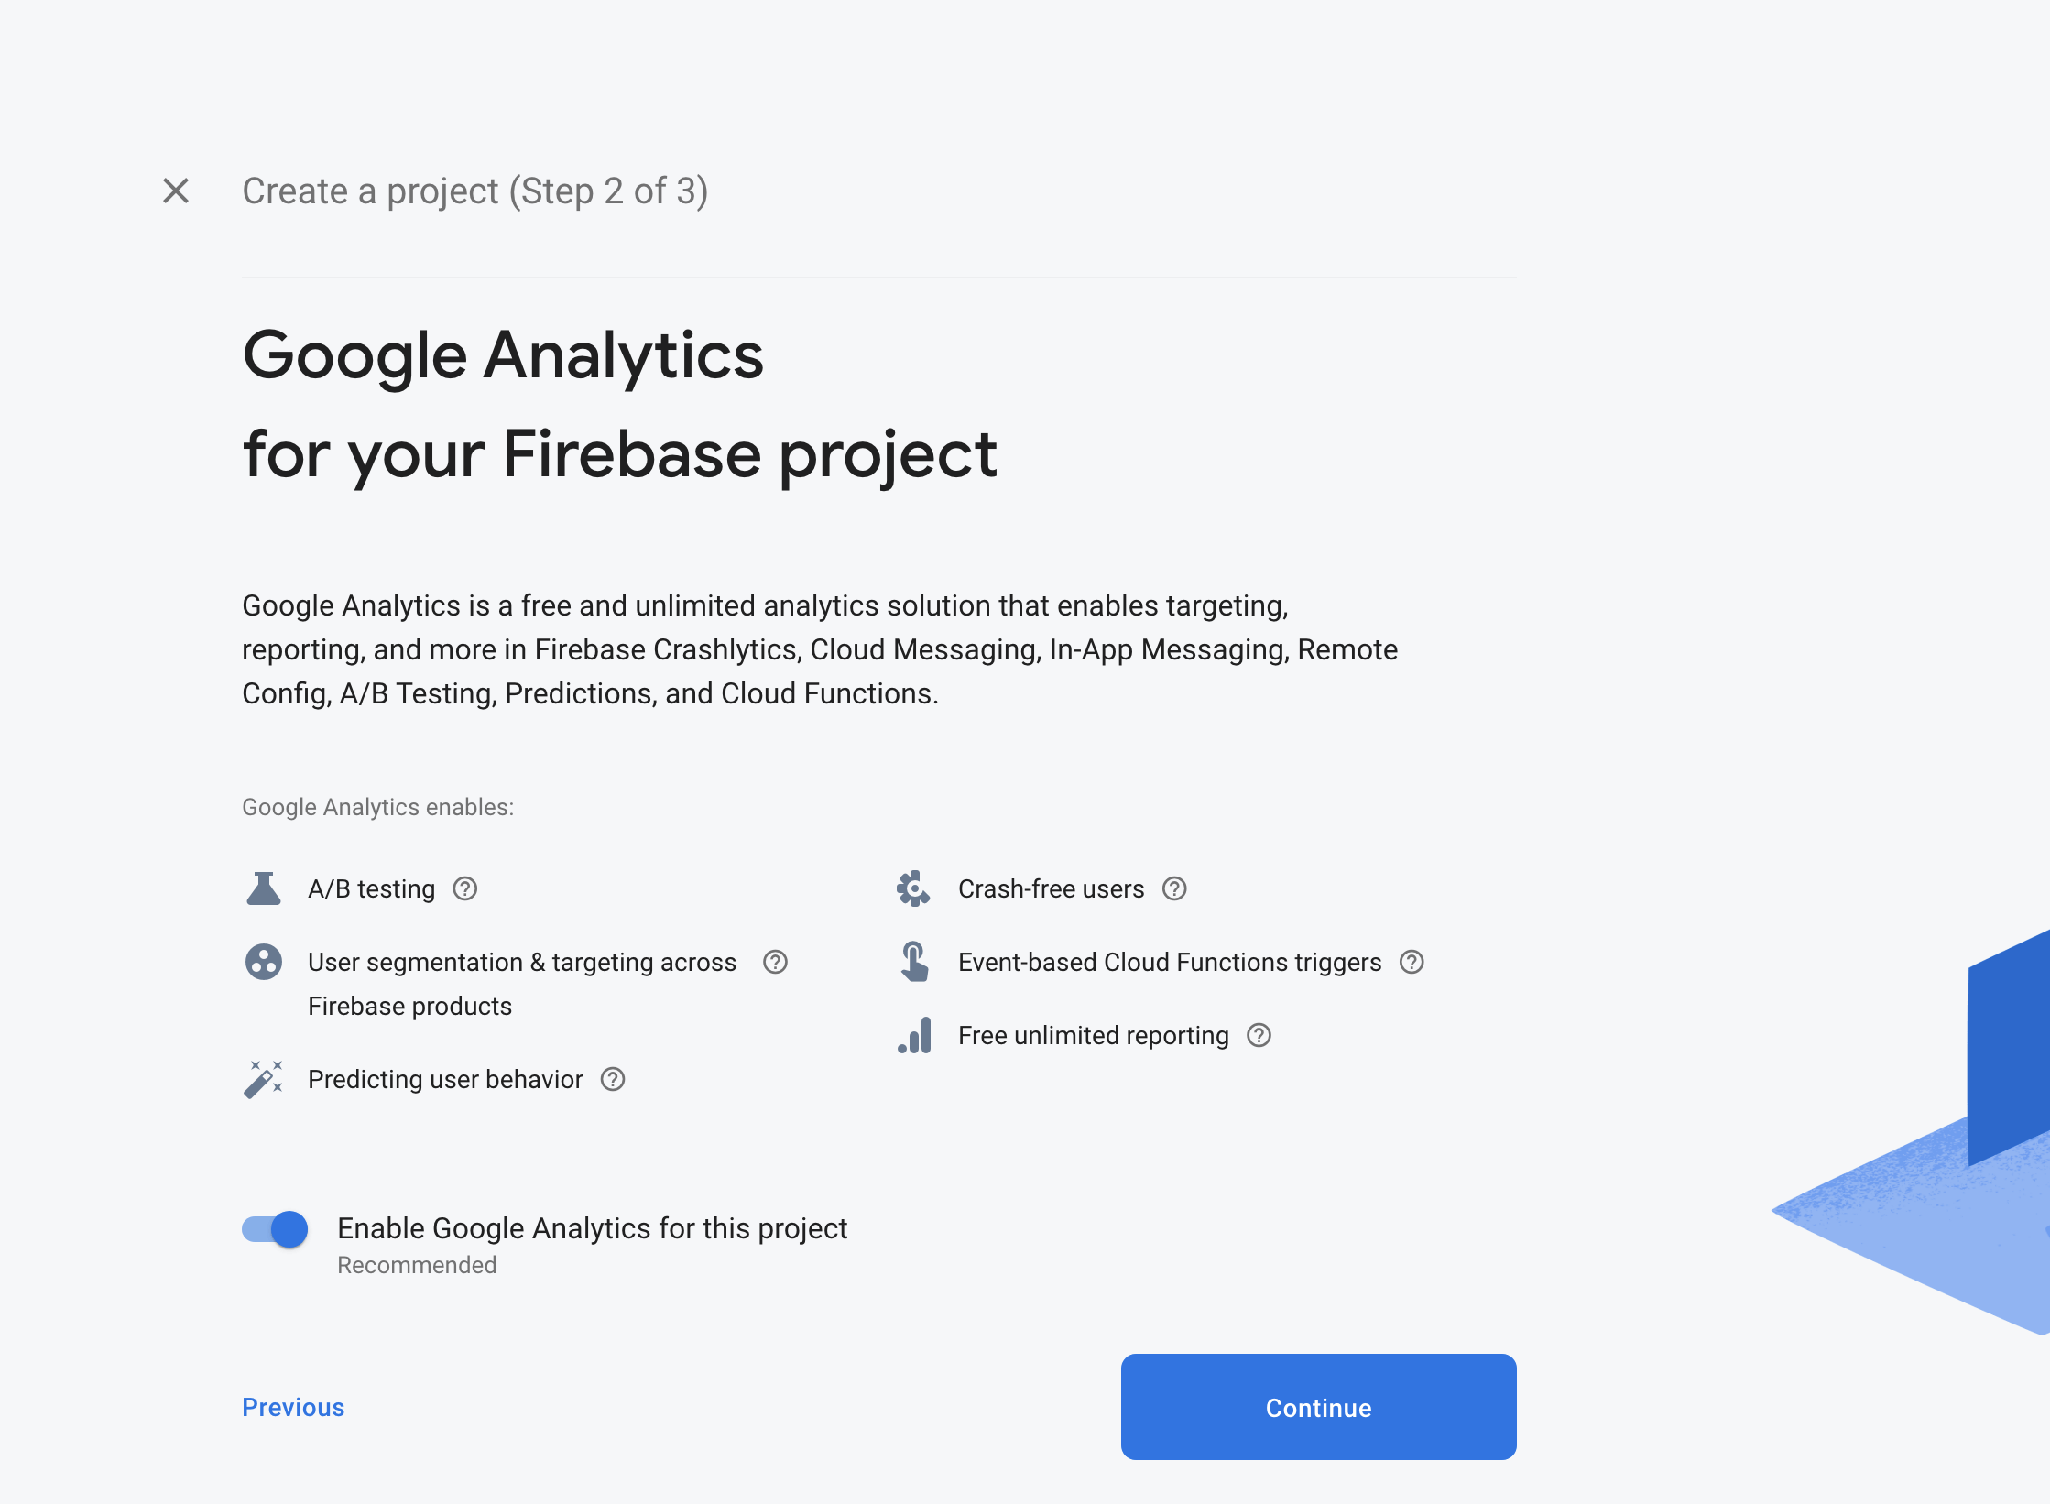Click help icon next to Crash-free users
The height and width of the screenshot is (1504, 2050).
pyautogui.click(x=1174, y=888)
